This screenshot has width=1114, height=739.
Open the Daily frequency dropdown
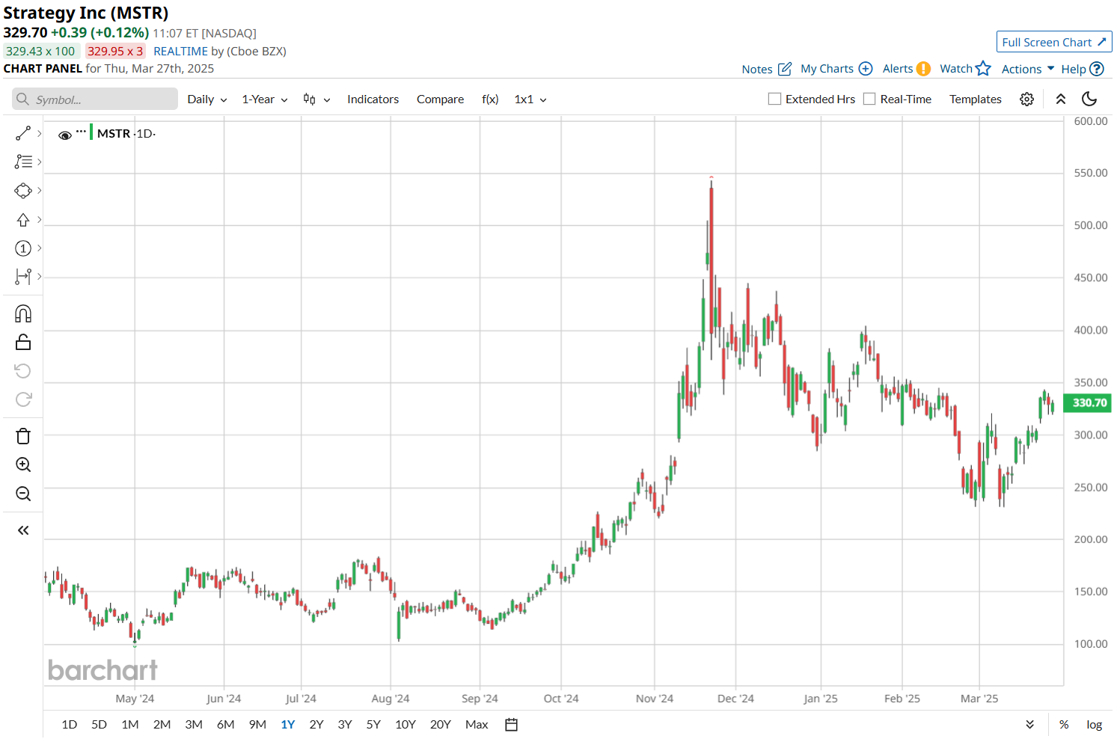point(207,99)
